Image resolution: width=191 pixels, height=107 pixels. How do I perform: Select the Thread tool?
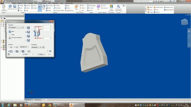pyautogui.click(x=57, y=6)
